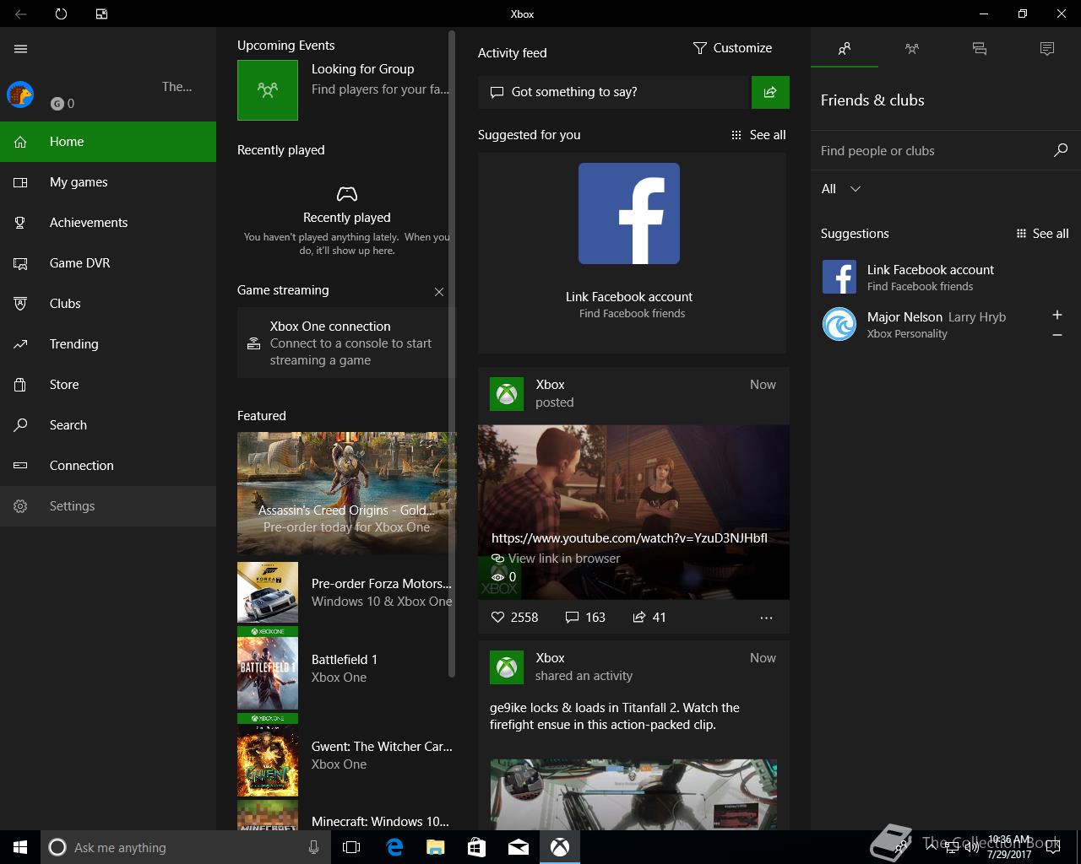Click Xbox avatar on the posted entry
The image size is (1081, 864).
tap(507, 394)
